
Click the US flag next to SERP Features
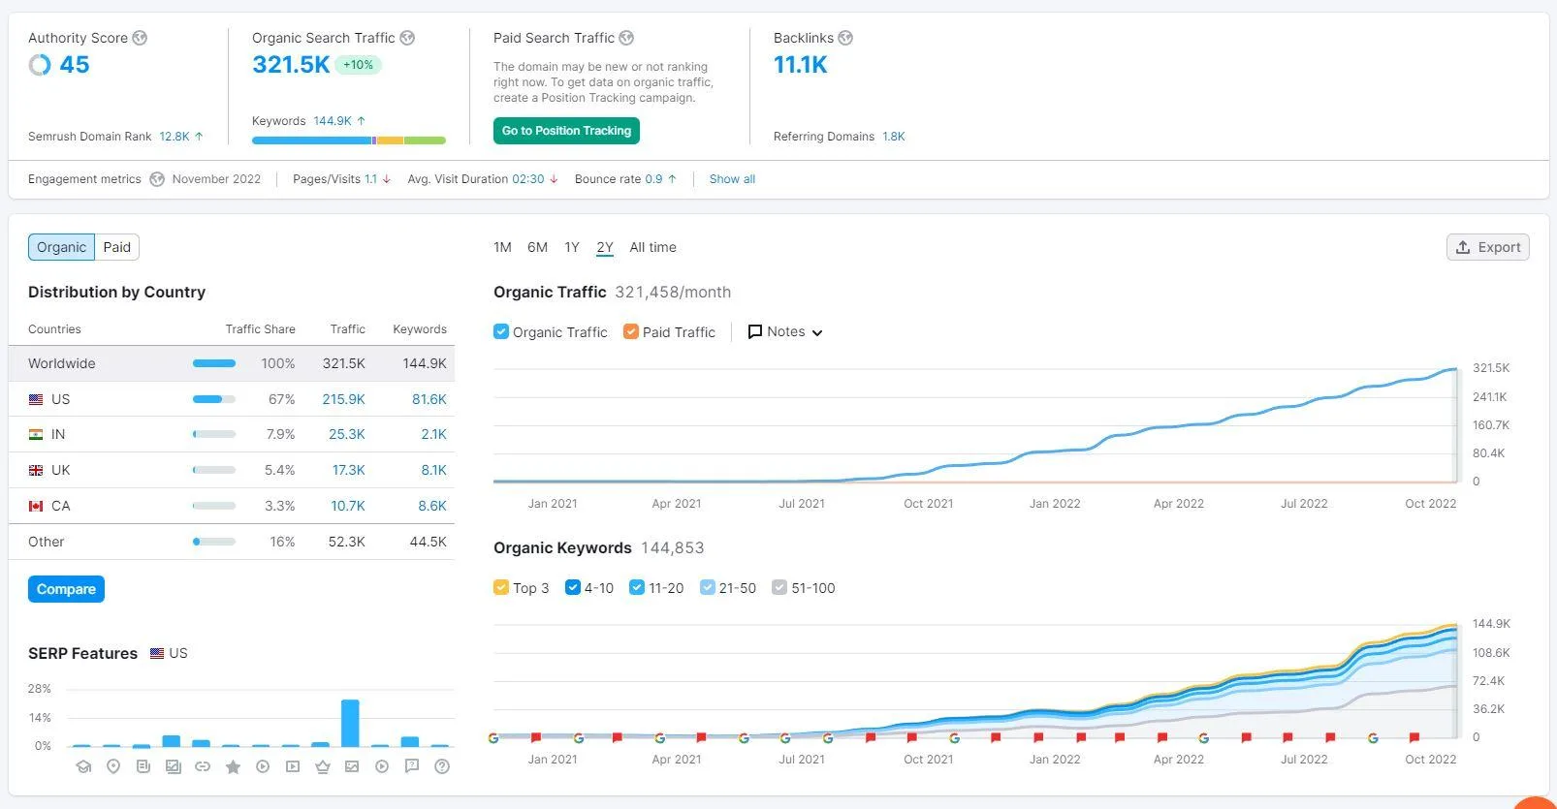pos(157,654)
